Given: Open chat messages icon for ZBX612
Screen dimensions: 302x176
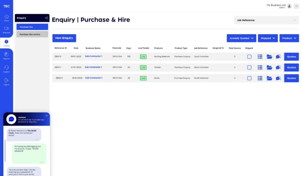Looking at the screenshot, I should pyautogui.click(x=278, y=78).
